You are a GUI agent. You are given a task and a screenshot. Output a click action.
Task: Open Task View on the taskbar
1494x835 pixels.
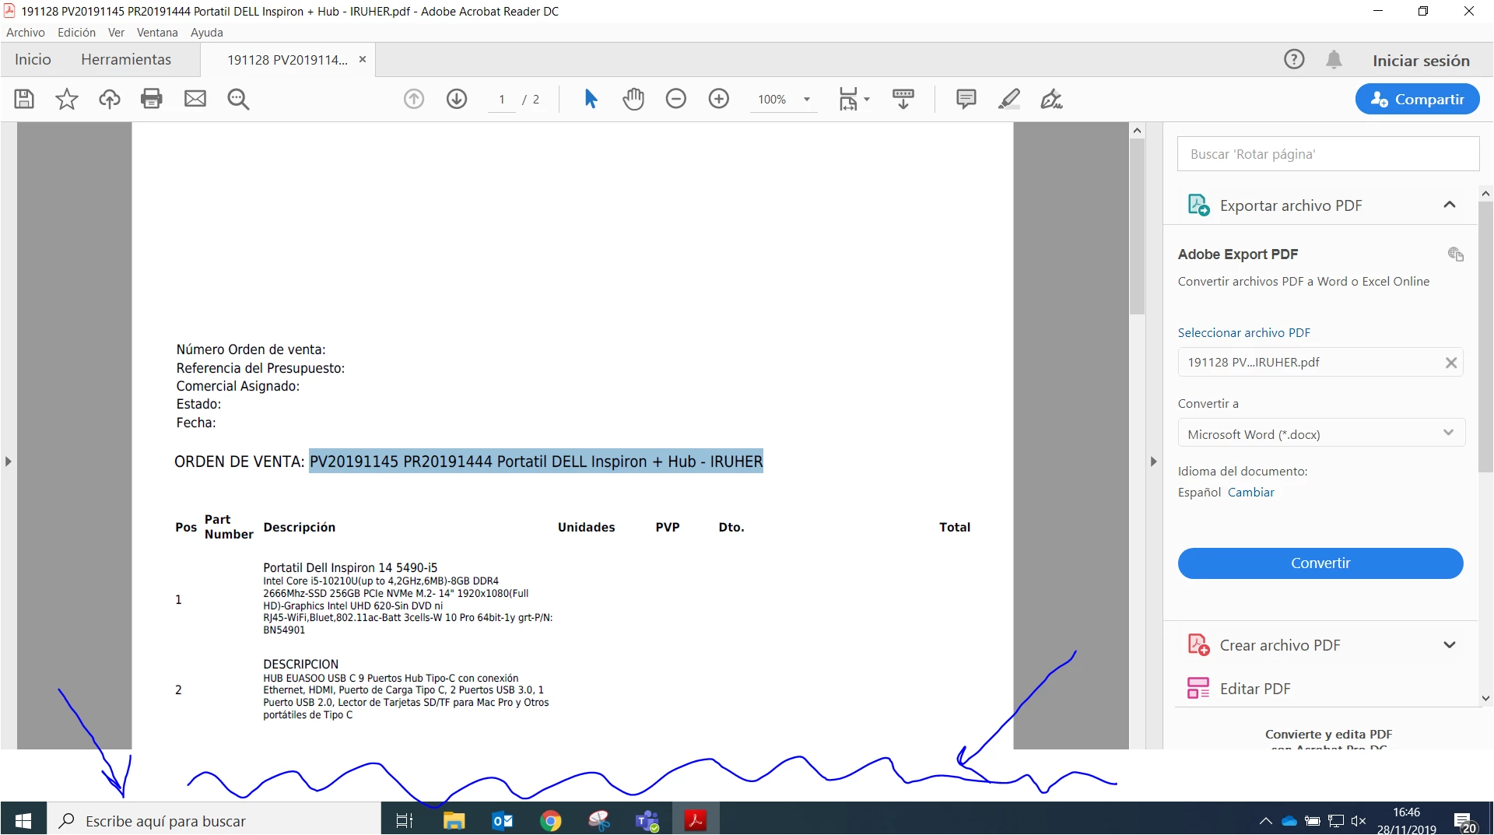tap(405, 820)
